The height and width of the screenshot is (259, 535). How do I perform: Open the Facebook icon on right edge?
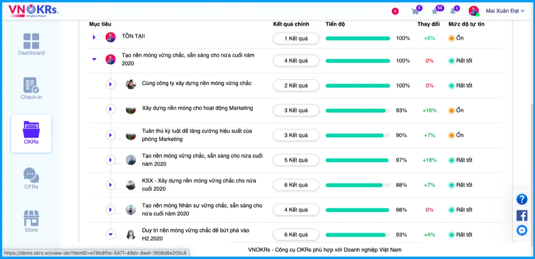(x=522, y=215)
